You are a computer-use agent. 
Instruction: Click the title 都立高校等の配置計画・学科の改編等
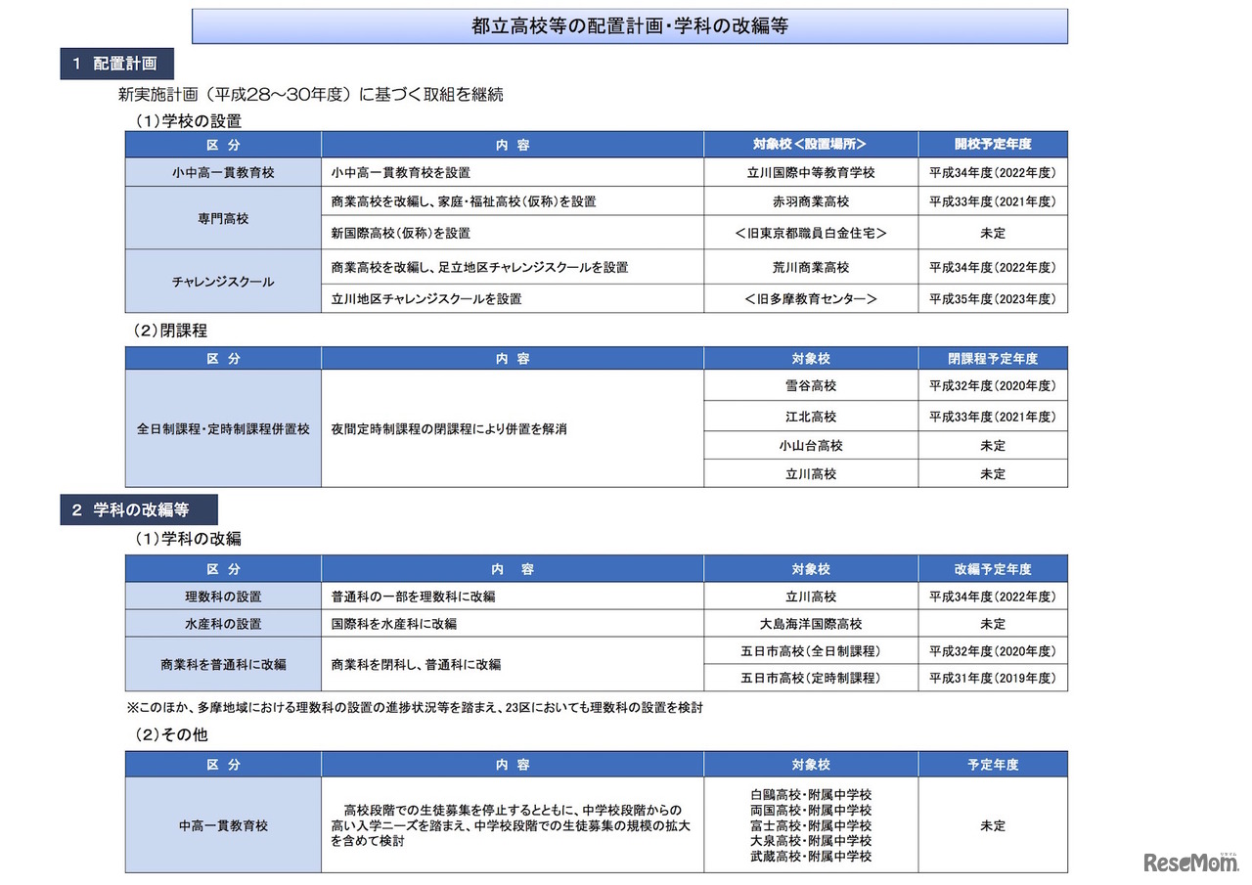click(630, 26)
